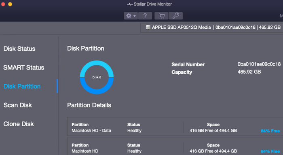
Task: Open the shopping cart purchase icon
Action: 162,16
